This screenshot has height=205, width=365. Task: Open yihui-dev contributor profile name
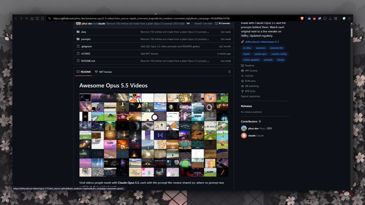(253, 128)
